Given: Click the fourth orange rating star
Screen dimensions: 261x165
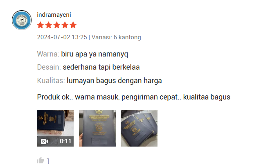Looking at the screenshot, I should (65, 25).
